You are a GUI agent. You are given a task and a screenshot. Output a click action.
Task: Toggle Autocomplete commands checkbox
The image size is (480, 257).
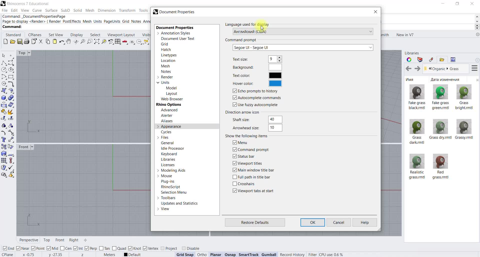pos(235,98)
